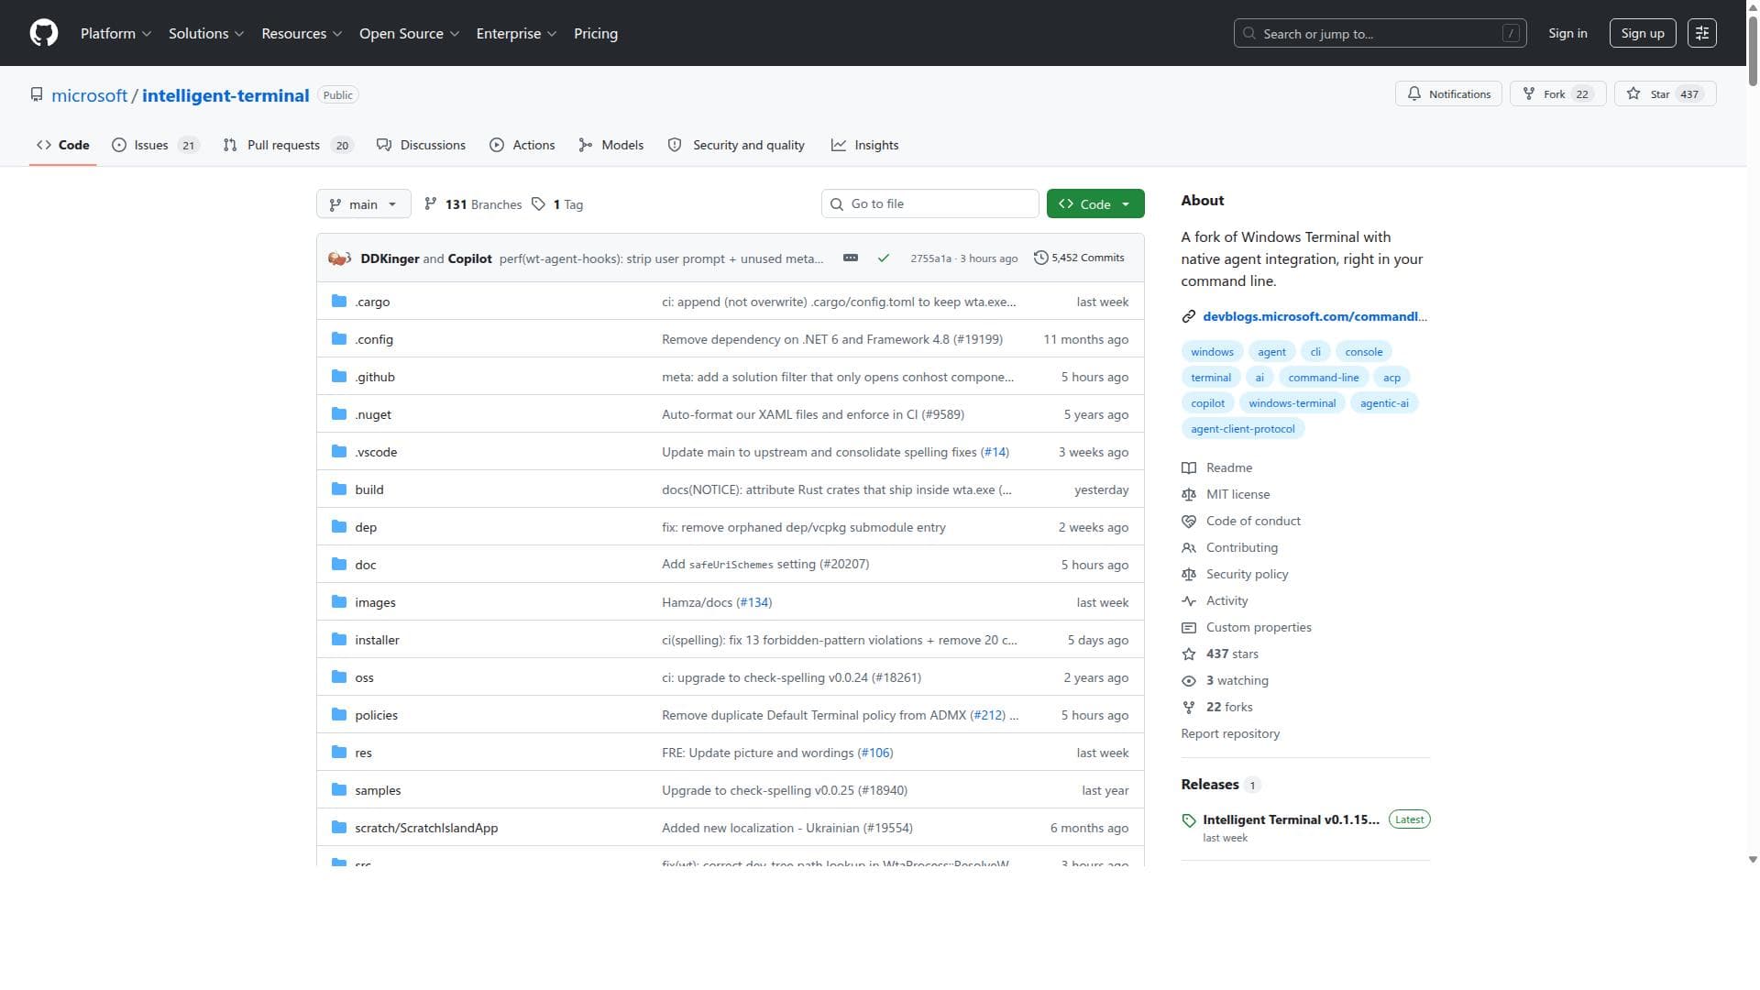Open pull request #212 link

[987, 715]
